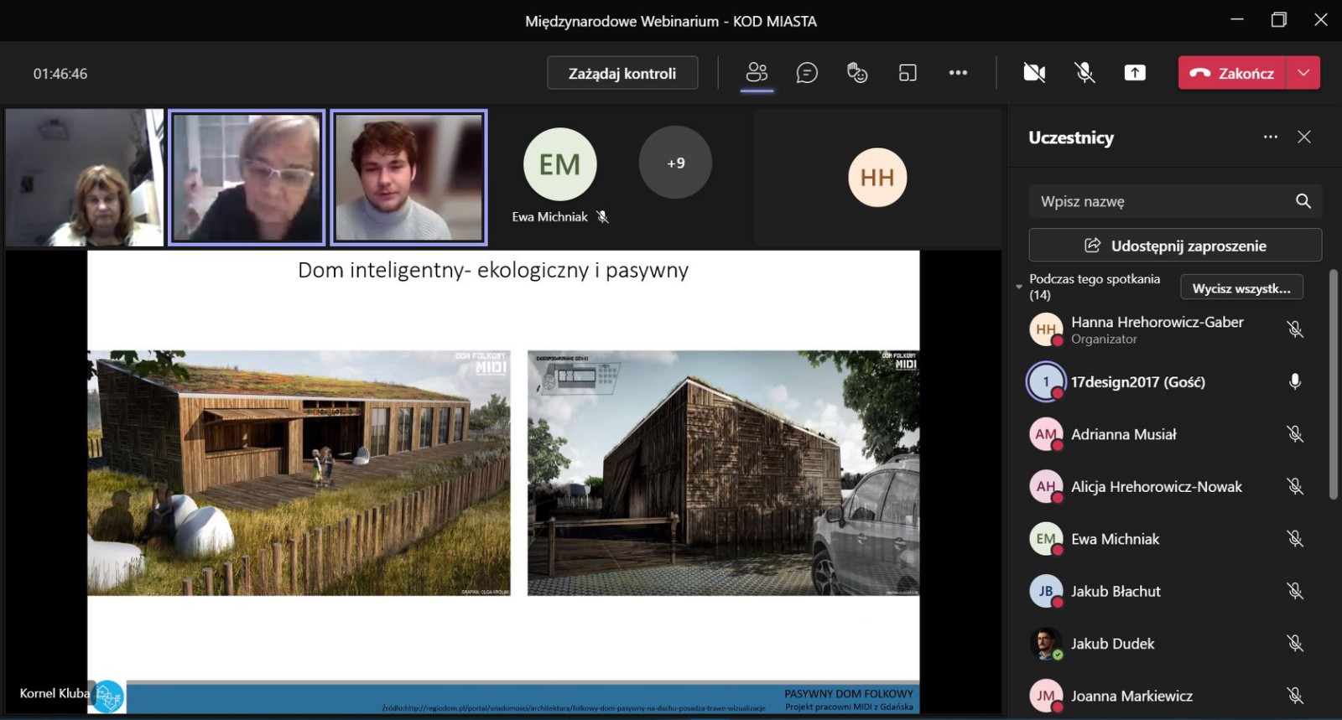
Task: Toggle 17design2017 guest microphone
Action: [1295, 381]
